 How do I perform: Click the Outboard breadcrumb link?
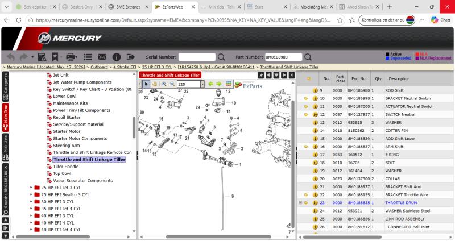coord(99,67)
